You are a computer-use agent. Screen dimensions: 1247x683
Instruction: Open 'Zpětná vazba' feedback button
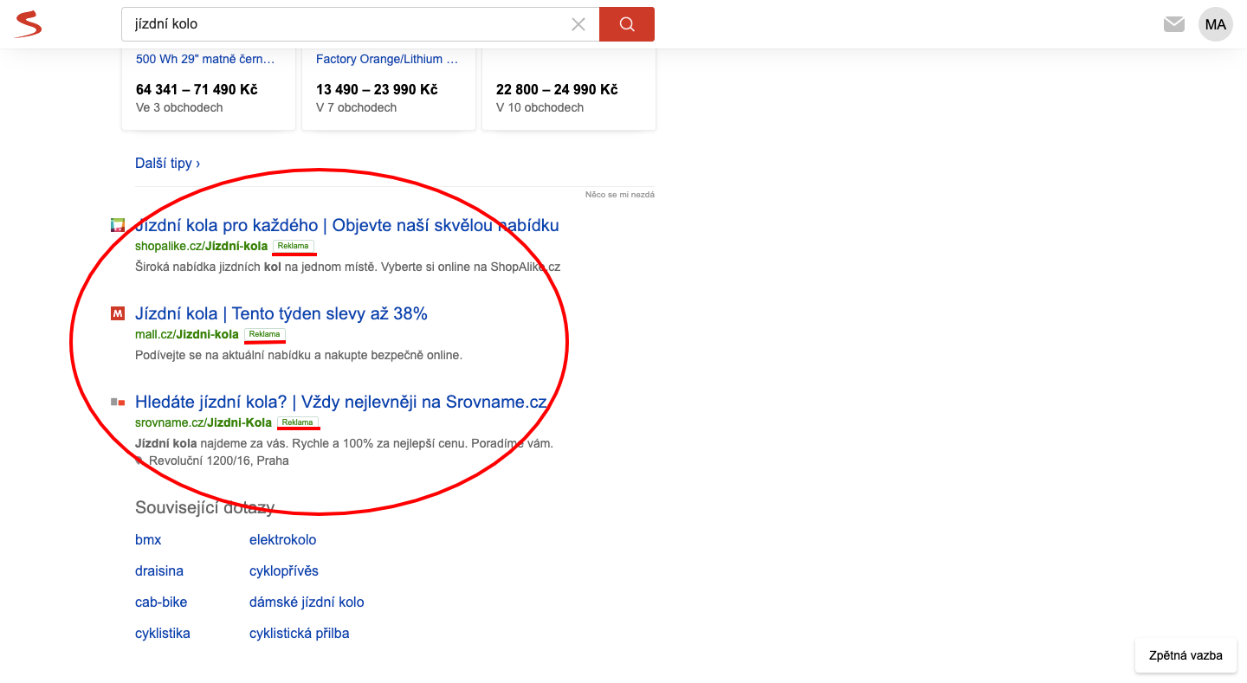click(x=1186, y=655)
